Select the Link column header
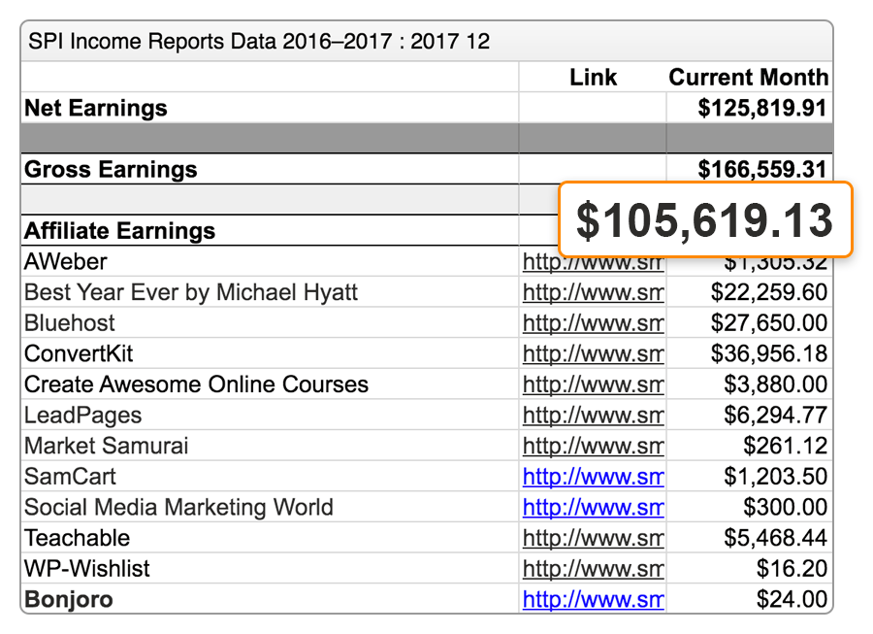This screenshot has width=873, height=634. (x=593, y=77)
